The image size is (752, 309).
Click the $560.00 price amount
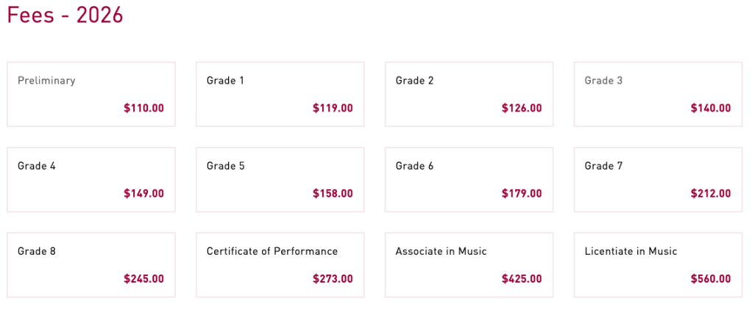point(711,279)
